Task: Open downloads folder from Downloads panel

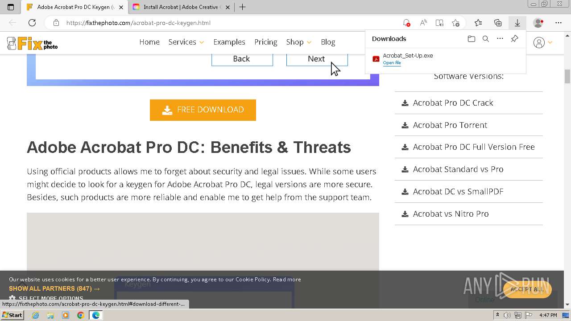Action: click(x=472, y=39)
